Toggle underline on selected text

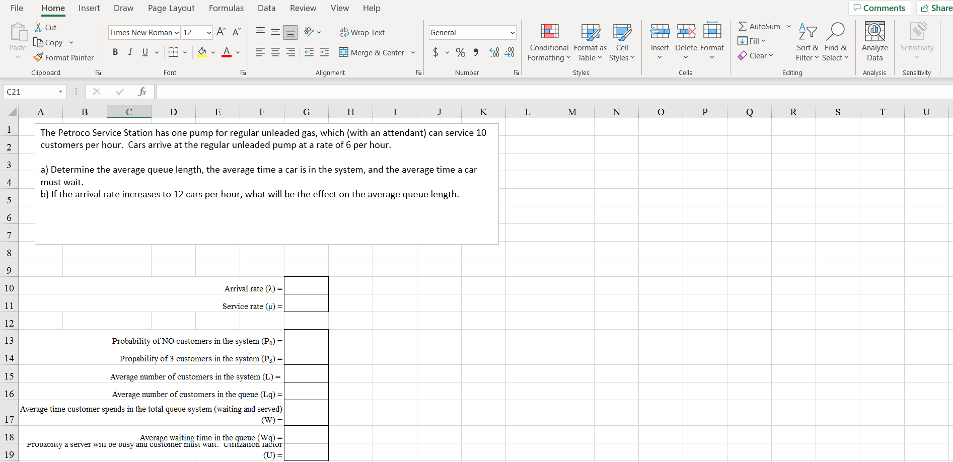(x=144, y=52)
